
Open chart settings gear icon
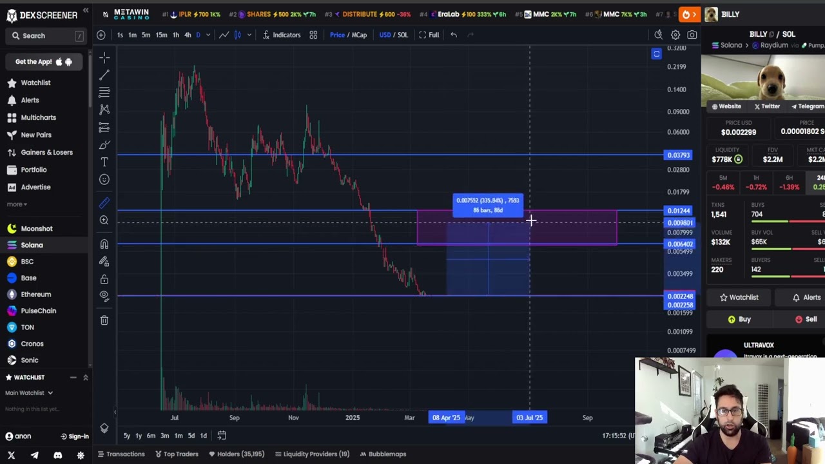pos(675,35)
